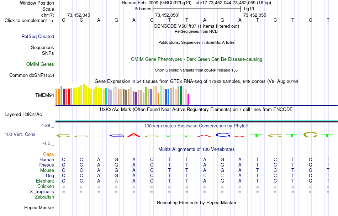Click the 73,452,045 ruler position

click(x=79, y=15)
